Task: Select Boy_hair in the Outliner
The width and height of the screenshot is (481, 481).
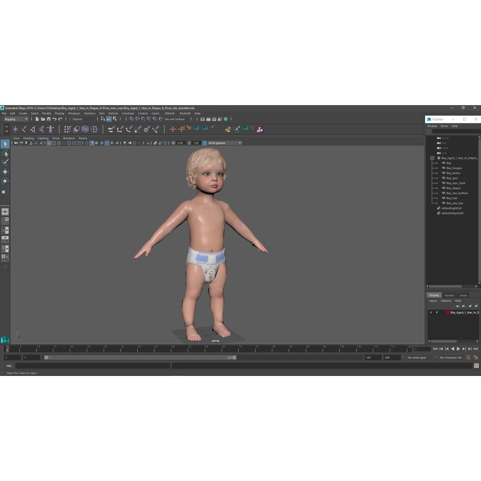Action: [x=452, y=198]
